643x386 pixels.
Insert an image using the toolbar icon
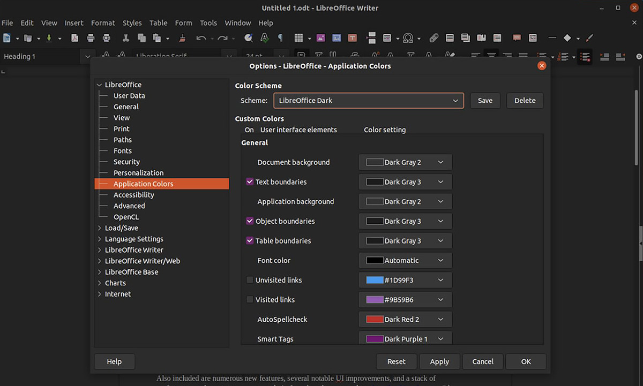point(321,38)
